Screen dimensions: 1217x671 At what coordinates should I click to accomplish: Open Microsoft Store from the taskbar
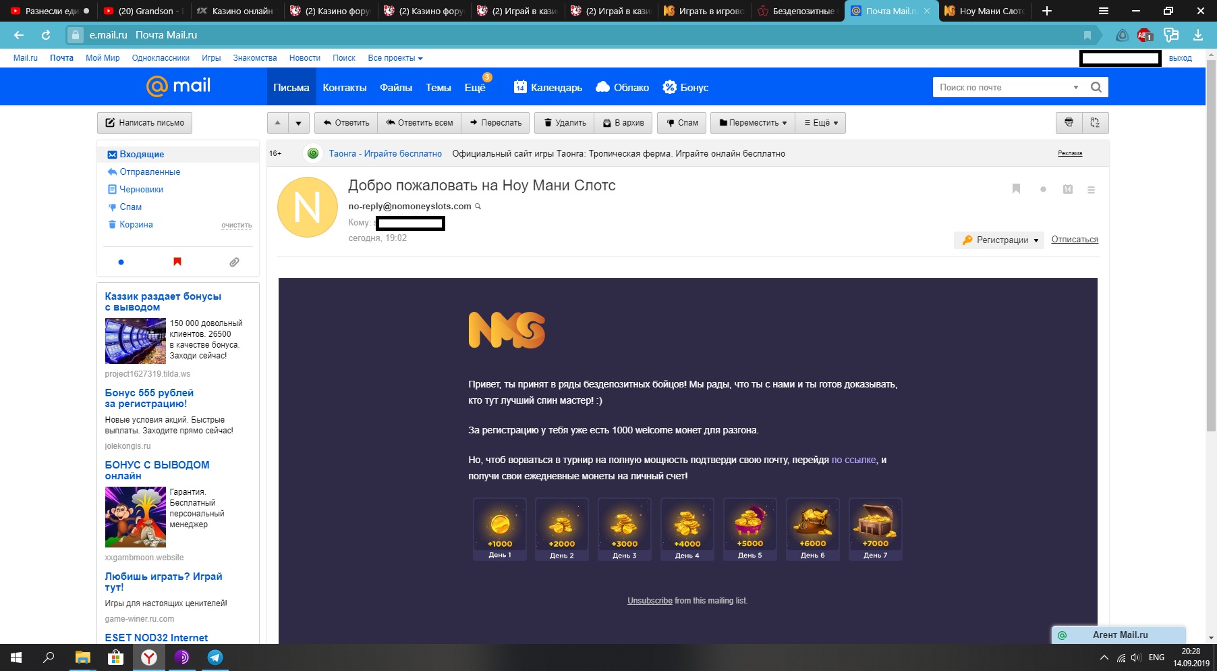pos(115,657)
